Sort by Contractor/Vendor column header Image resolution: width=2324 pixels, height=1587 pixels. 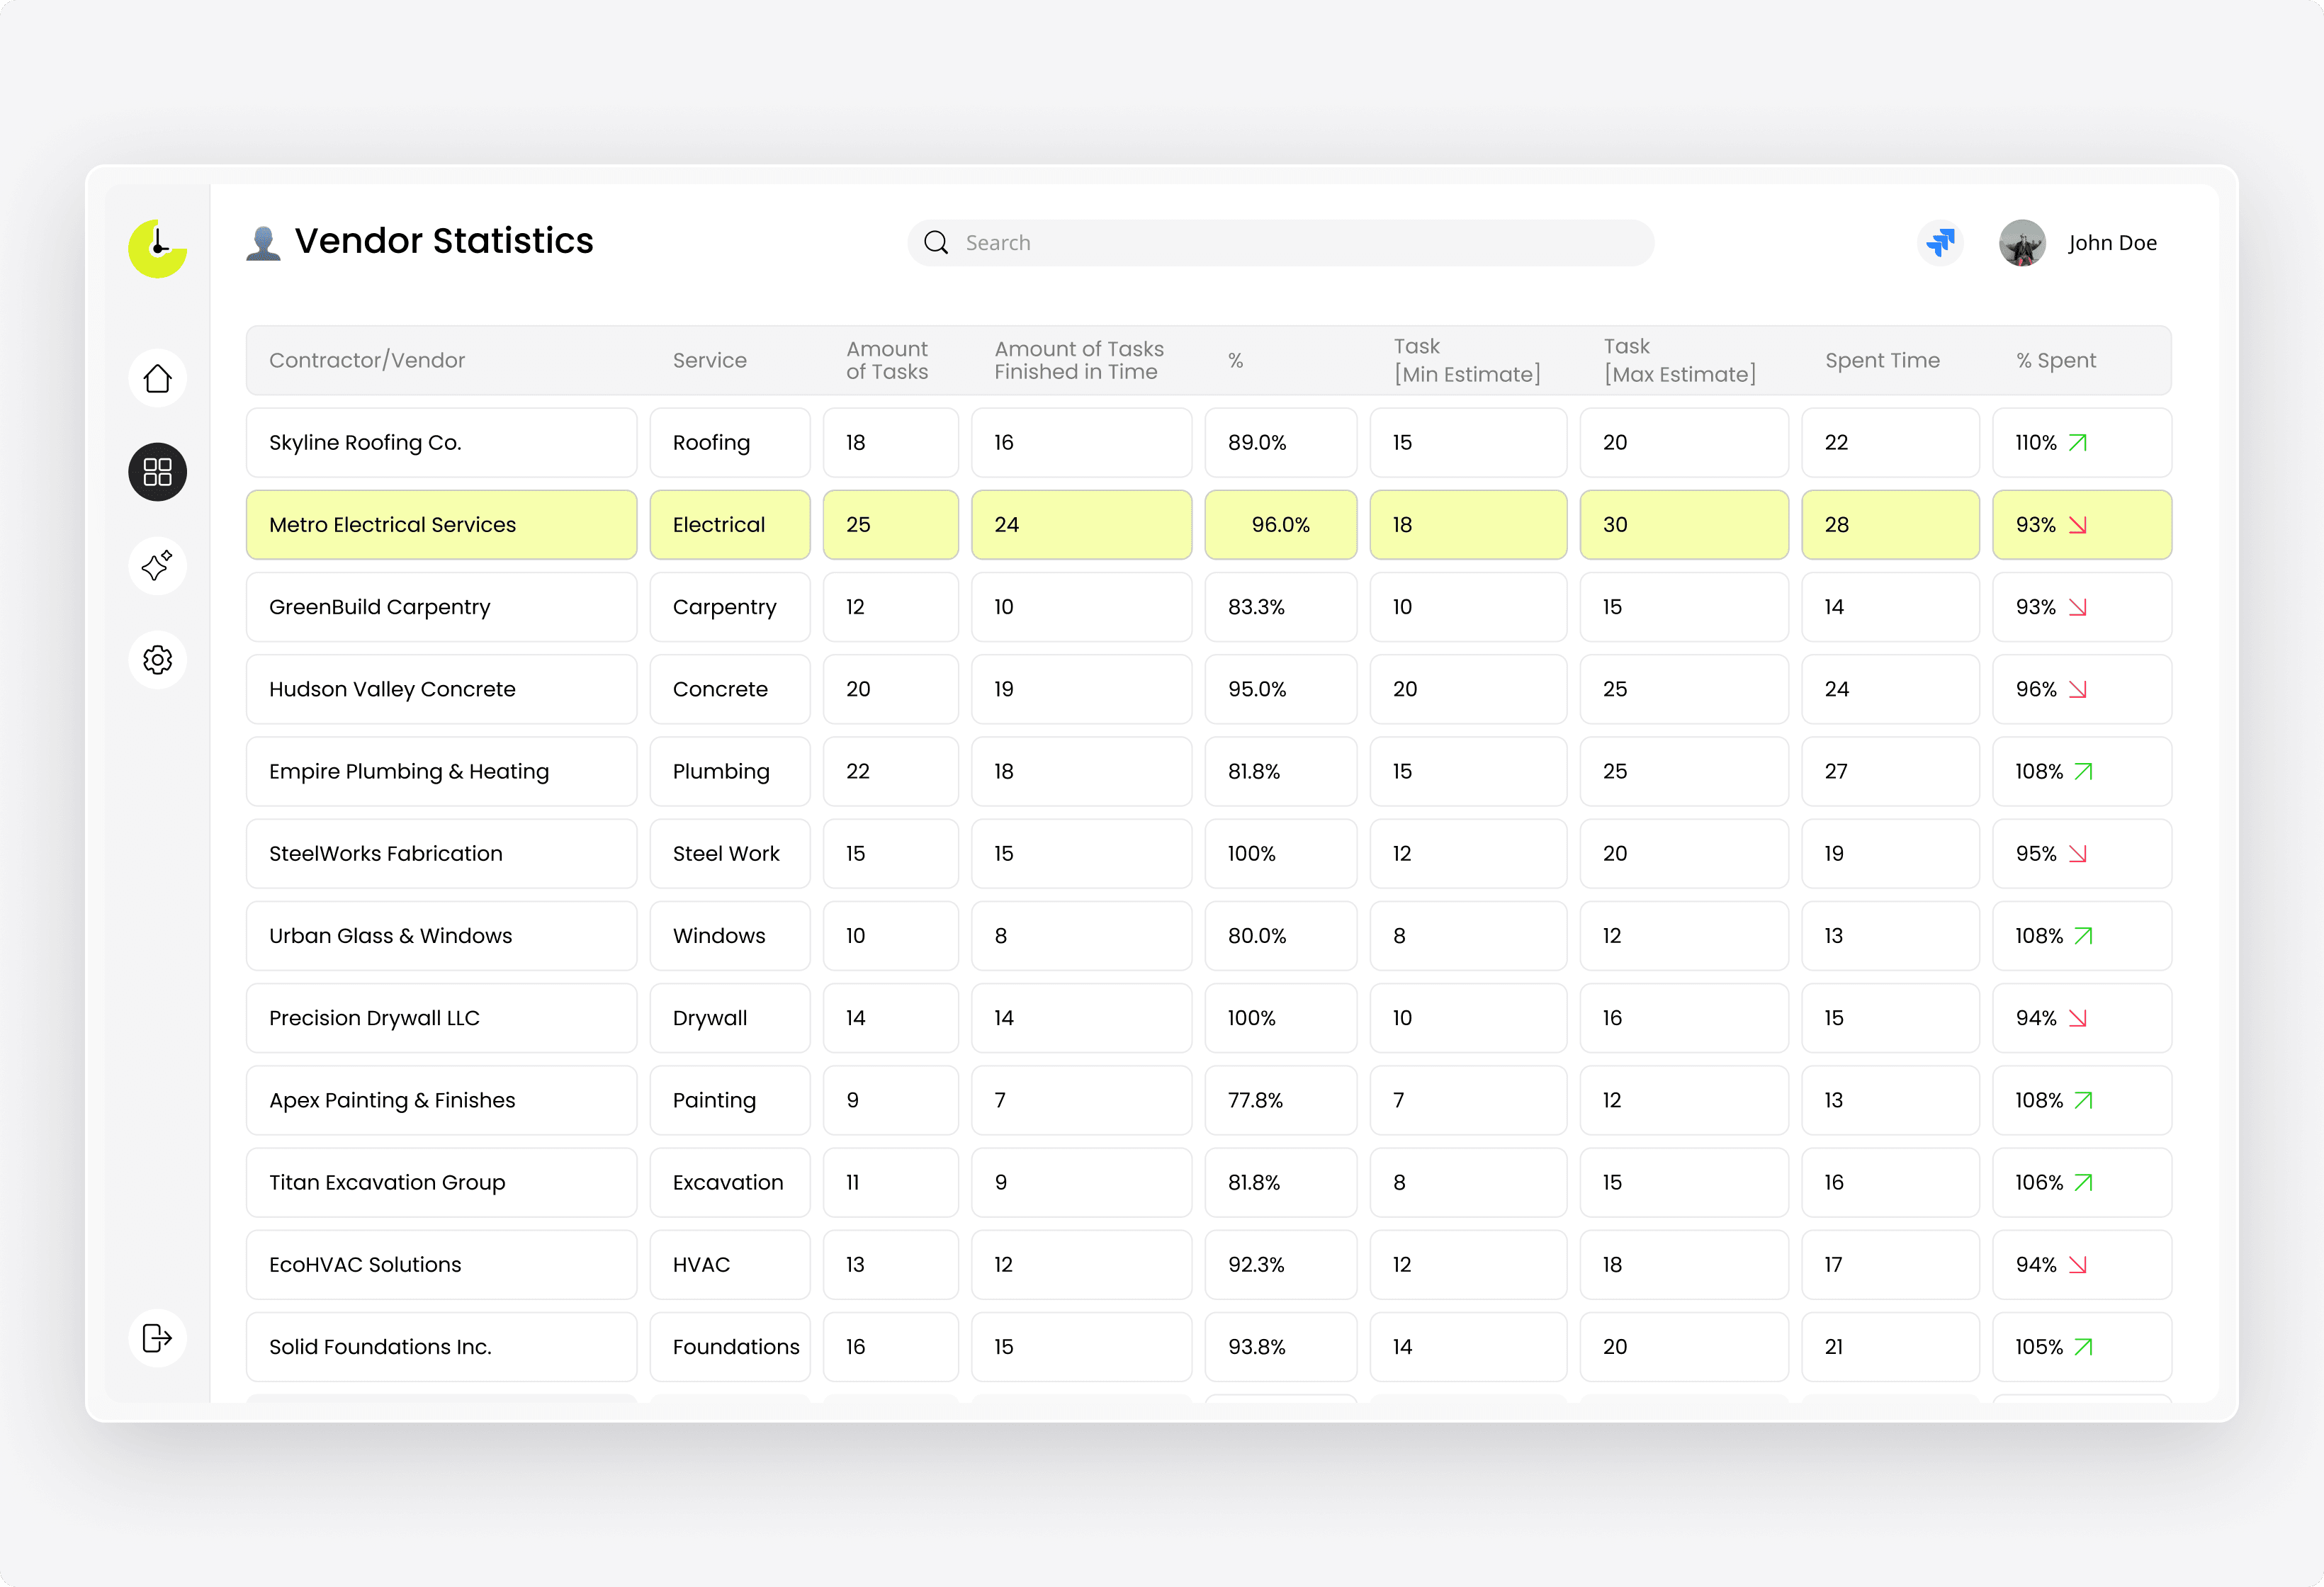367,360
